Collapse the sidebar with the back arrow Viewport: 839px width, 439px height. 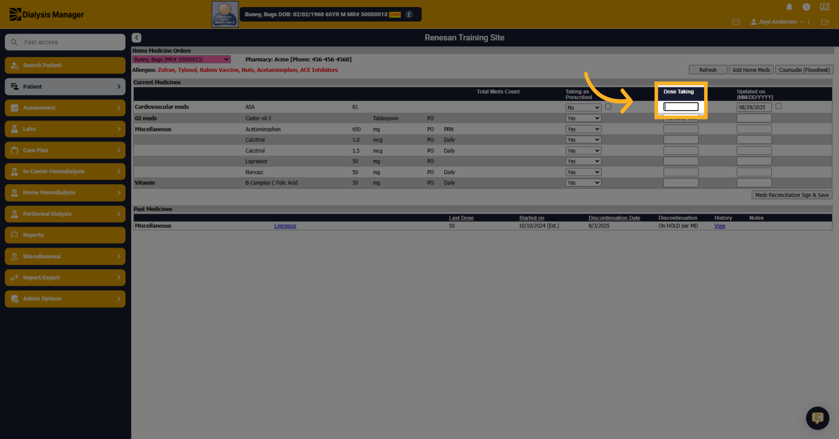click(x=136, y=37)
